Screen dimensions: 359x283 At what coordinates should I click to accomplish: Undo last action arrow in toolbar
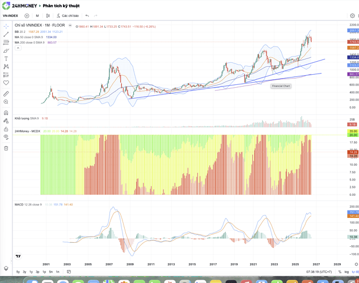87,16
